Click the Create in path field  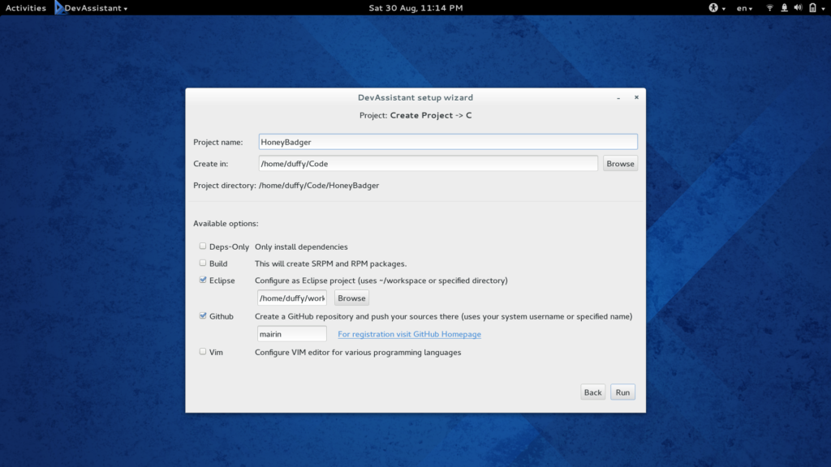428,164
